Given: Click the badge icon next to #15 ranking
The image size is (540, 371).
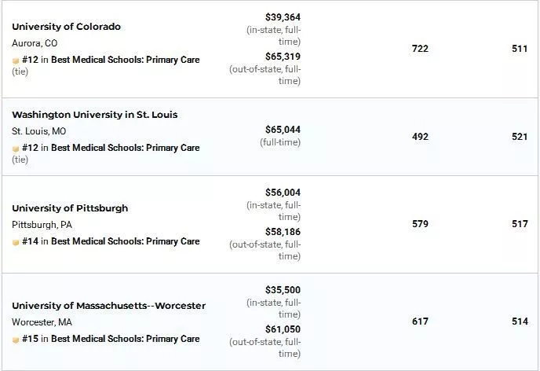Looking at the screenshot, I should coord(16,340).
